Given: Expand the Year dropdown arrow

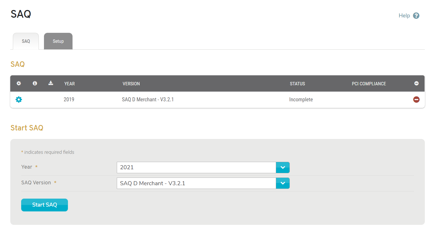Looking at the screenshot, I should tap(283, 168).
